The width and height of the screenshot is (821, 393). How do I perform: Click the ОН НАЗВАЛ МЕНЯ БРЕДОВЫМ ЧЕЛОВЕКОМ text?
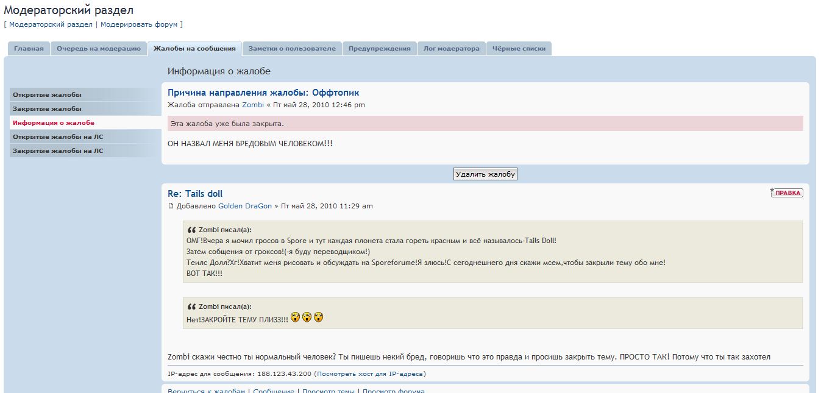[250, 144]
